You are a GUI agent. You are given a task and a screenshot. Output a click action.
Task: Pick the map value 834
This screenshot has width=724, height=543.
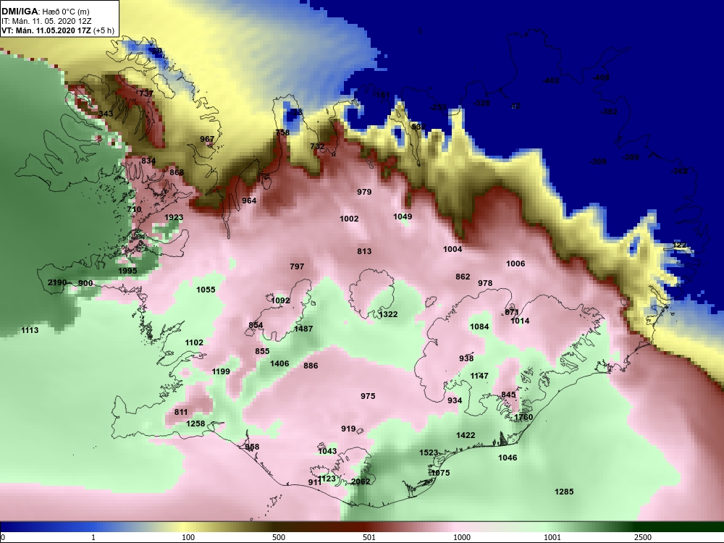[148, 161]
